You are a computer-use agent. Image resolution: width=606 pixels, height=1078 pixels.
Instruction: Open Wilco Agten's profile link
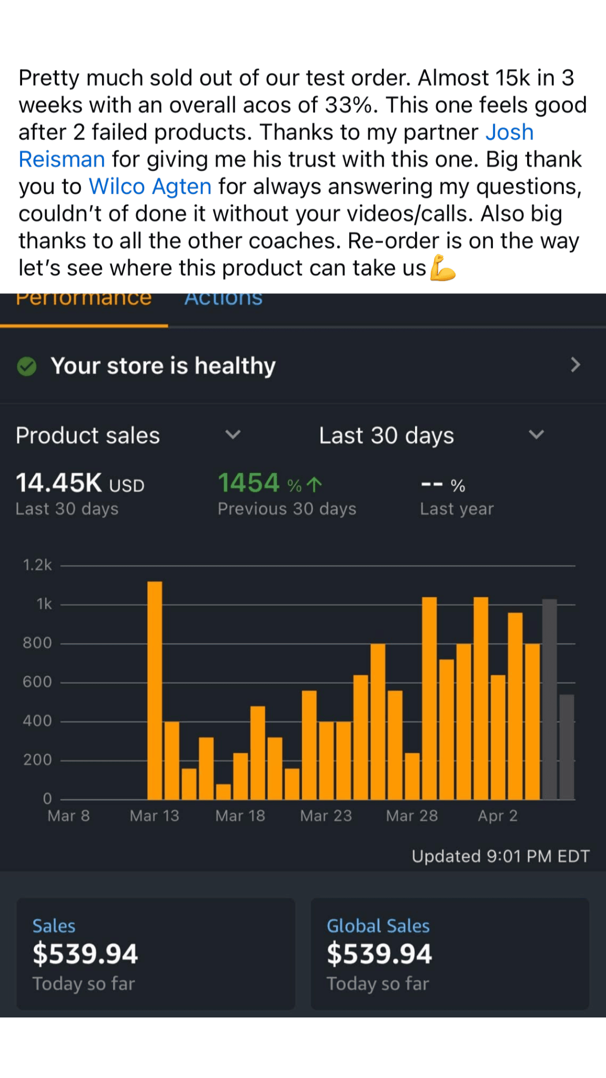[x=150, y=186]
